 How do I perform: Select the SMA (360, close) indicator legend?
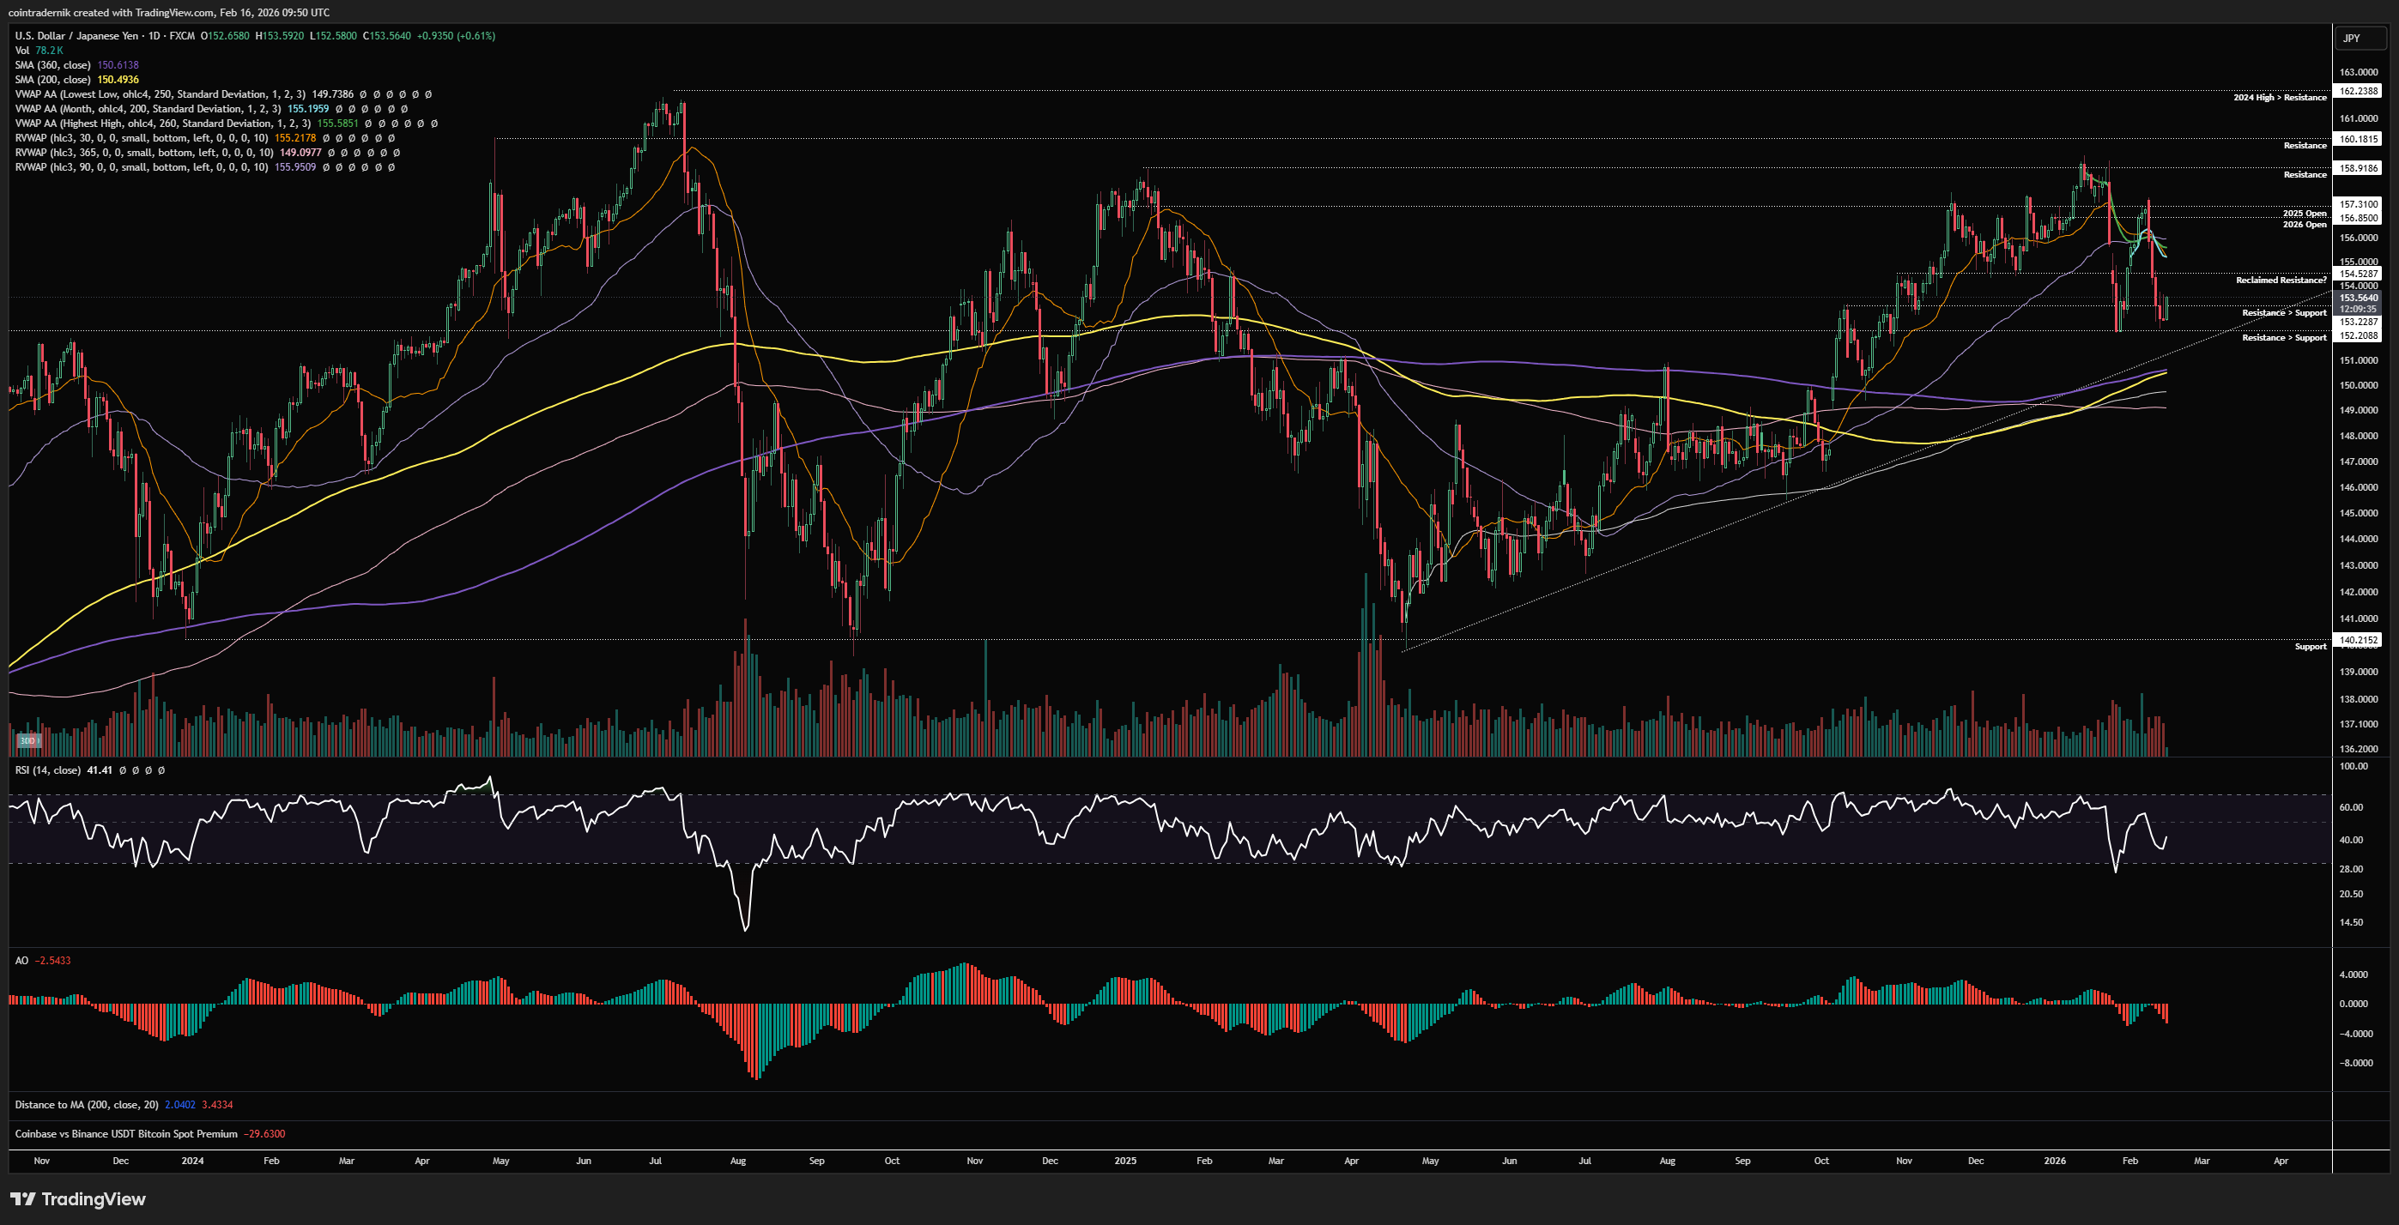(53, 65)
